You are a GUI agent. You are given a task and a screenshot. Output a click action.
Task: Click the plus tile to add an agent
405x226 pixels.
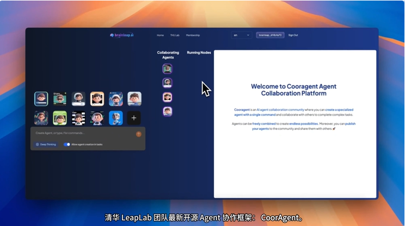coord(134,118)
